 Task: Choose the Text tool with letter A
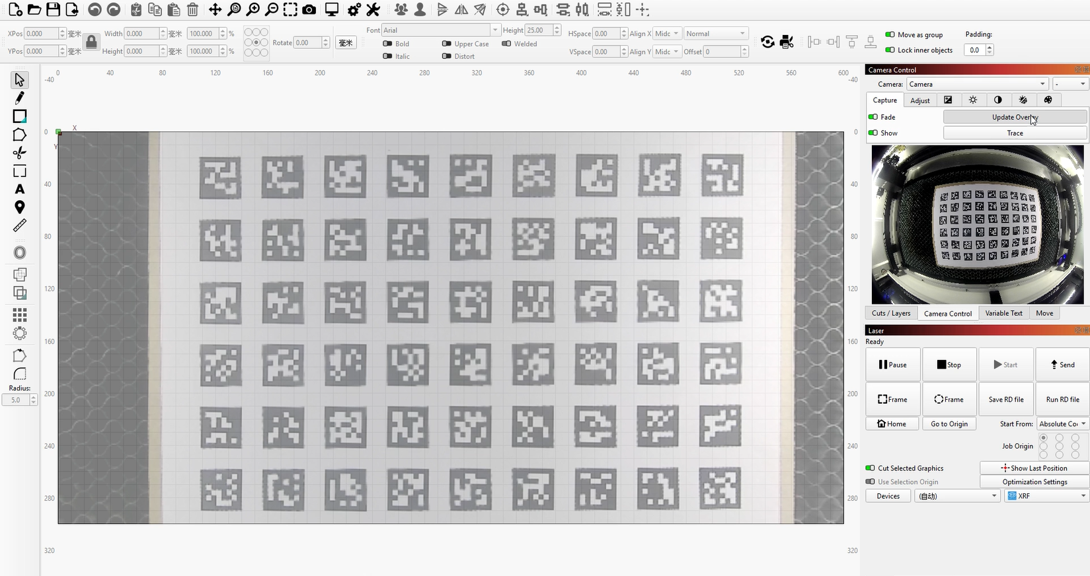coord(19,190)
